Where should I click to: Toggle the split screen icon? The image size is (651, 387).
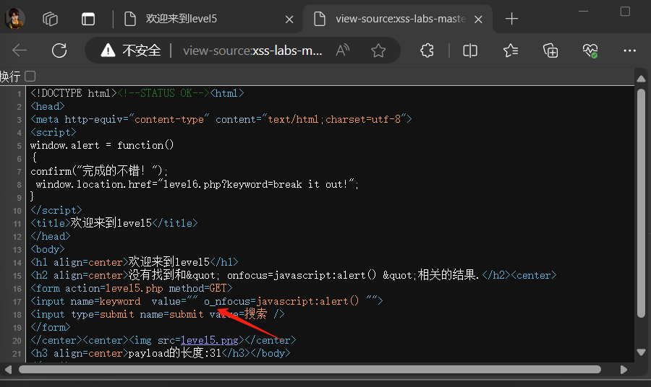pyautogui.click(x=470, y=51)
